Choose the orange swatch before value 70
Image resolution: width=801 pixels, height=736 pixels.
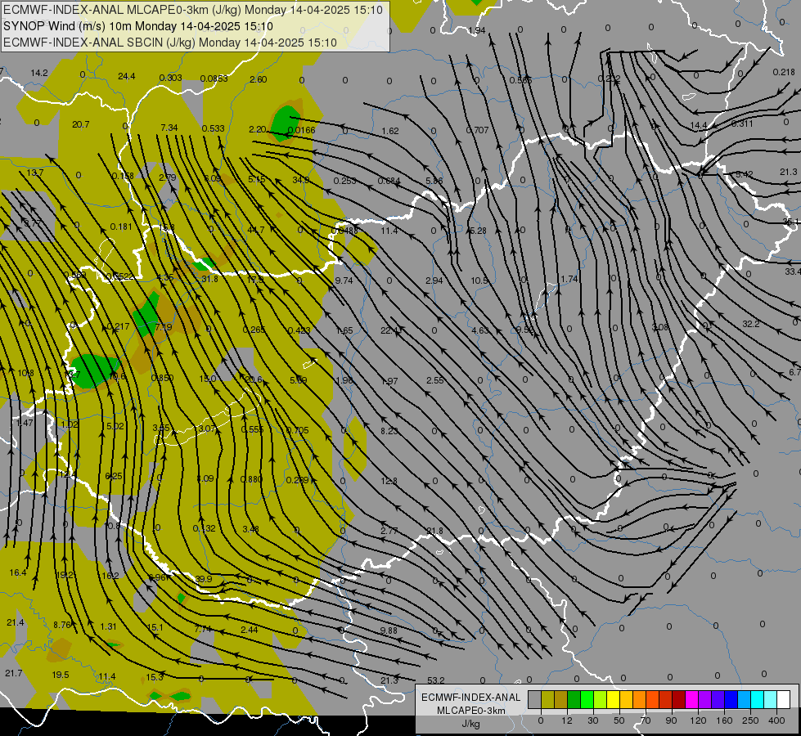(x=640, y=699)
